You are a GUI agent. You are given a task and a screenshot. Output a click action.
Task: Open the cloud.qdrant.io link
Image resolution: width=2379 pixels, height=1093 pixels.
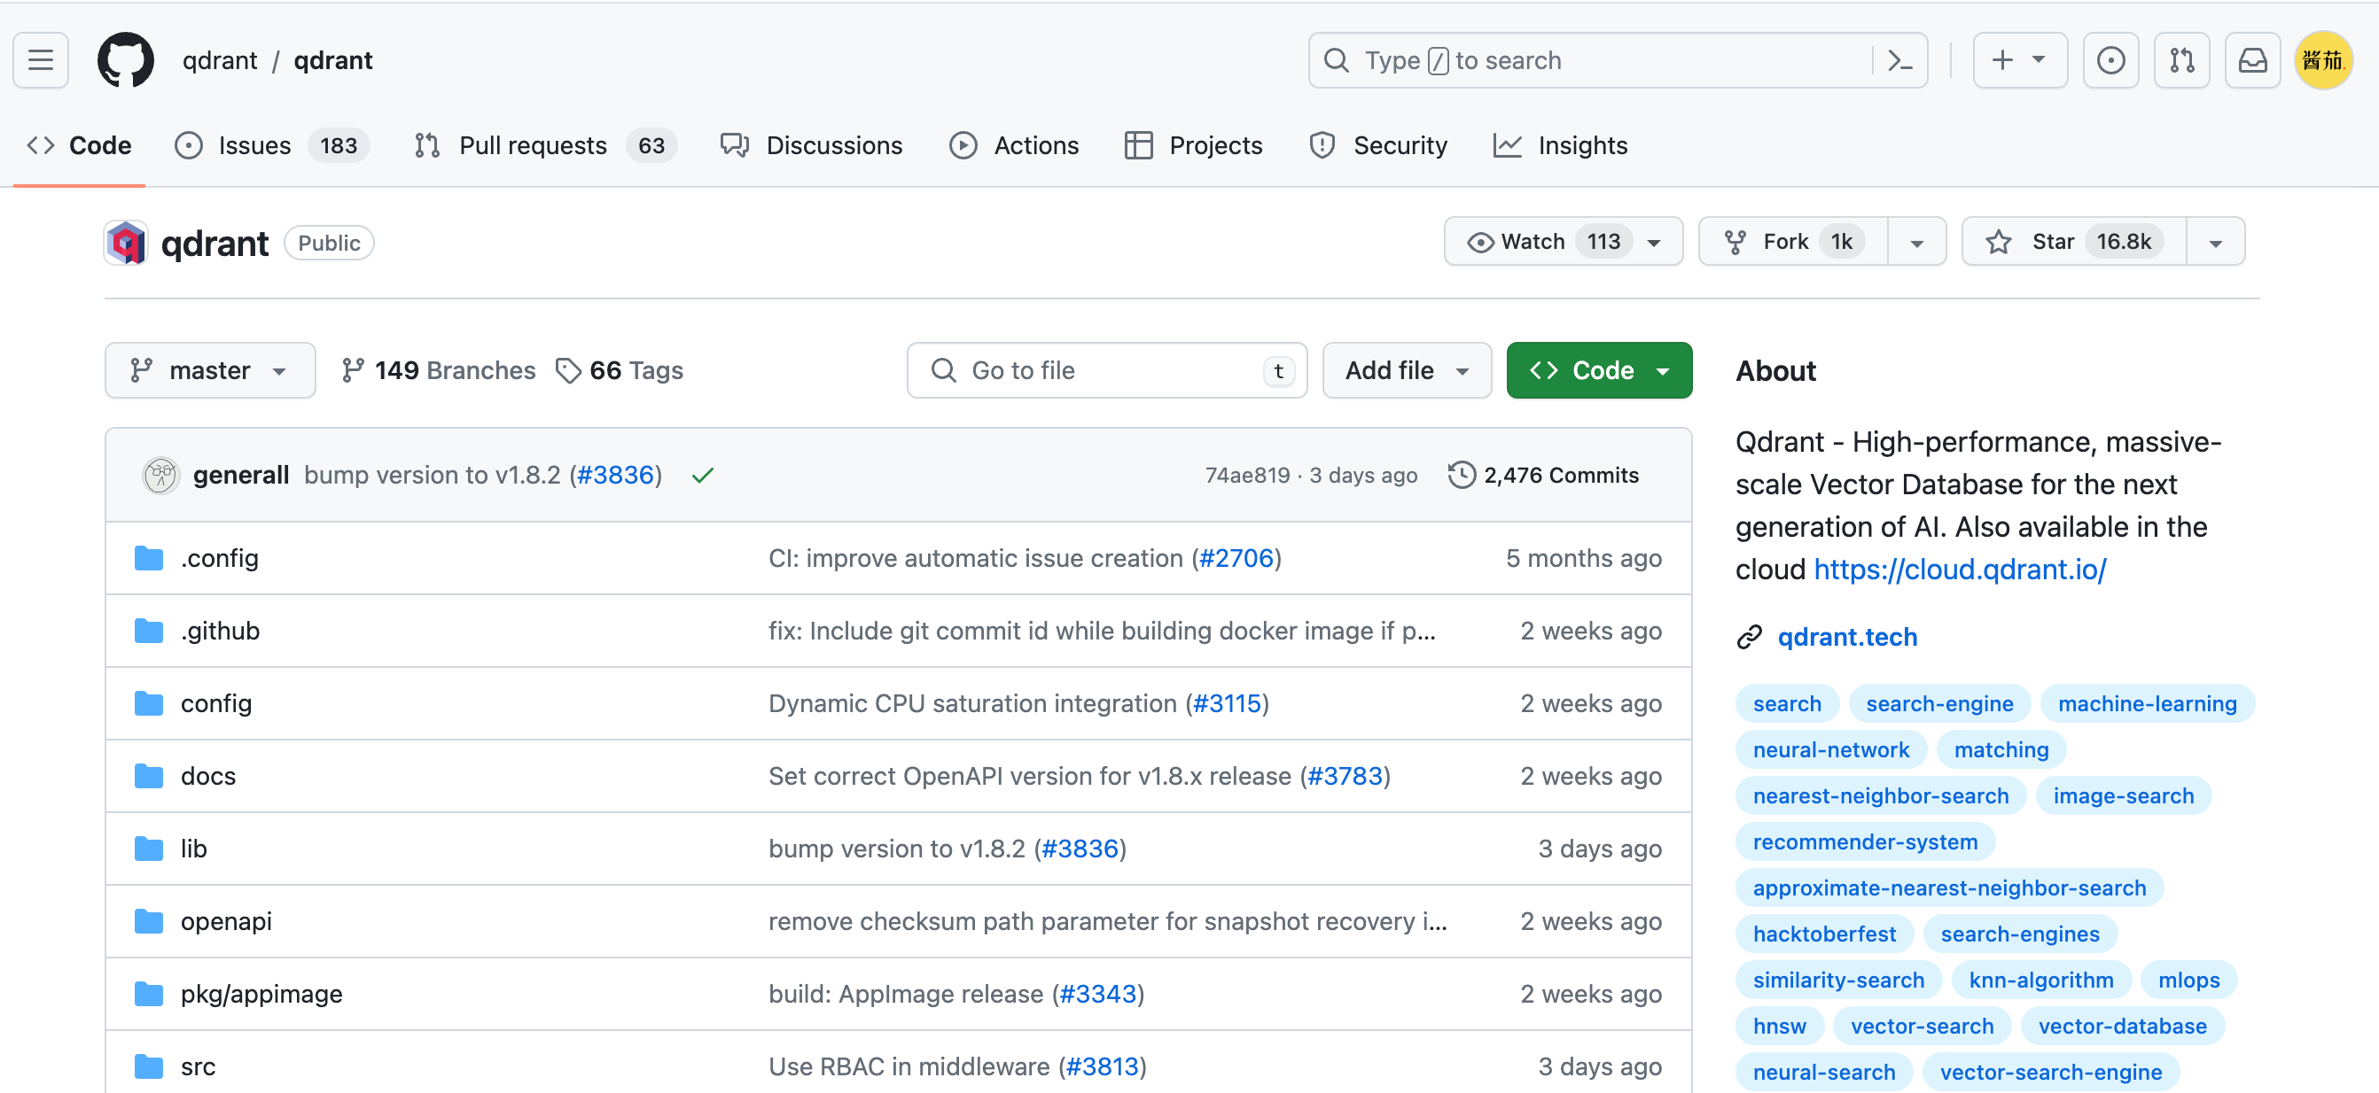[1960, 570]
